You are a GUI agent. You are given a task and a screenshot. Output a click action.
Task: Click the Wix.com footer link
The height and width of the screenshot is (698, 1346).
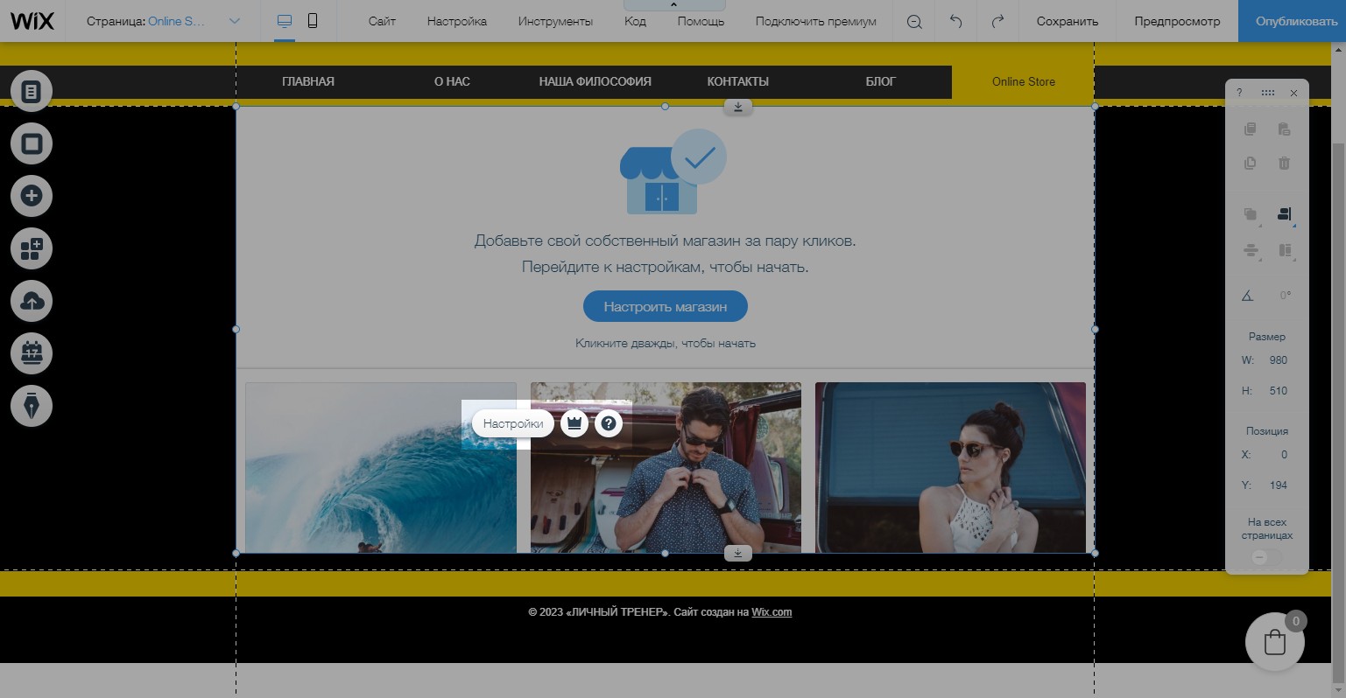(x=772, y=612)
